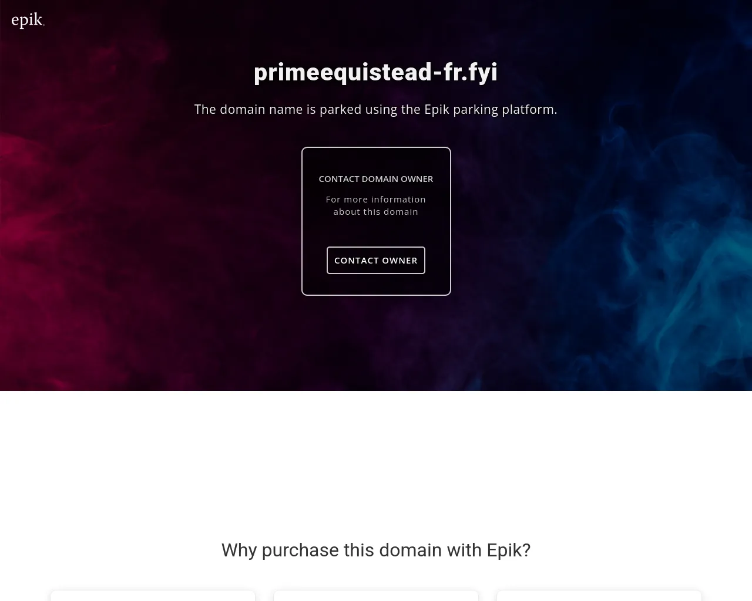The width and height of the screenshot is (752, 601).
Task: Click empty space inside the contact card above the button
Action: [376, 231]
